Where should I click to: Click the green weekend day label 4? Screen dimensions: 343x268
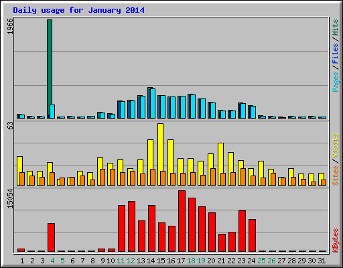point(52,261)
